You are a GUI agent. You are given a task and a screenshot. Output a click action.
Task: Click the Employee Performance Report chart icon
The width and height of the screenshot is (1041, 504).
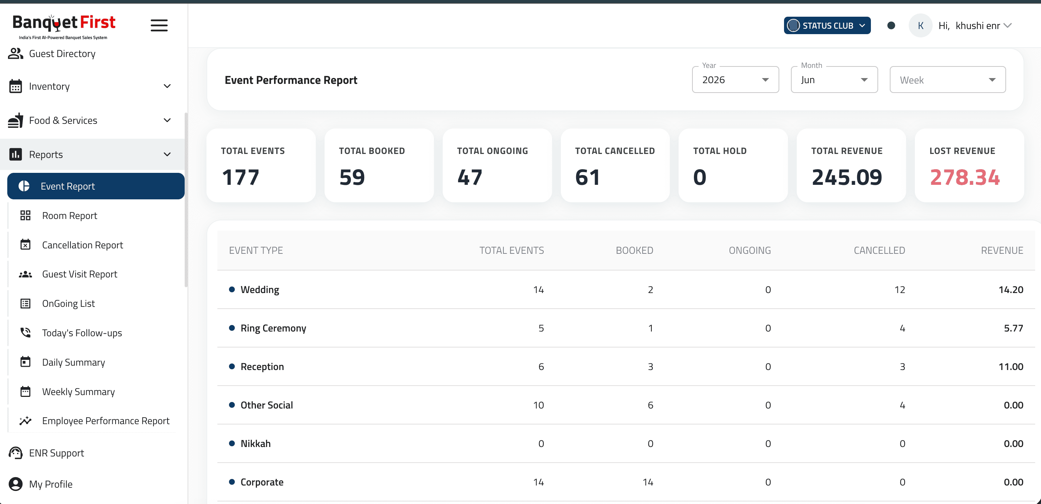(25, 420)
